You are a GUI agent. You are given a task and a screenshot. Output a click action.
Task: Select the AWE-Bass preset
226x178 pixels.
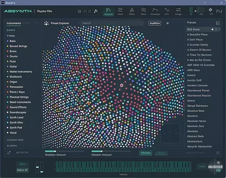click(x=193, y=70)
